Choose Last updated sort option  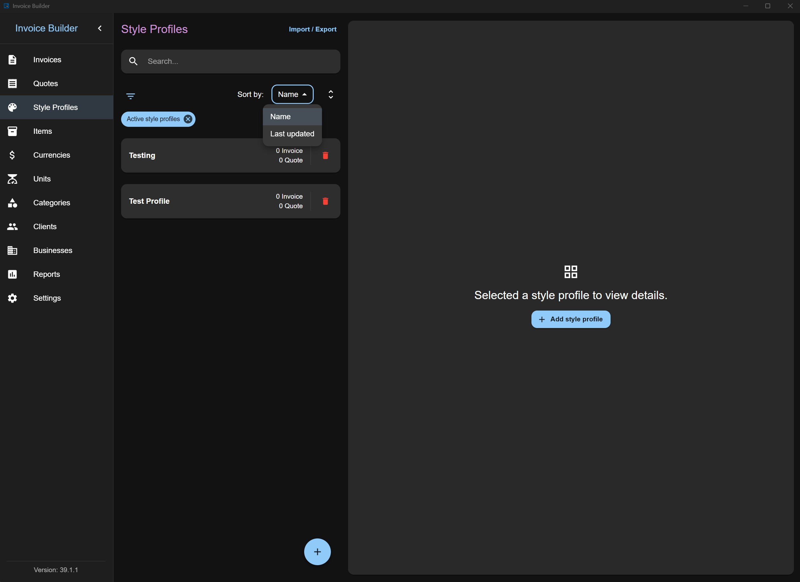tap(292, 134)
